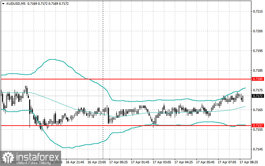265x166 pixels.
Task: Click the 17 Apr 07:05 time label
Action: click(227, 162)
